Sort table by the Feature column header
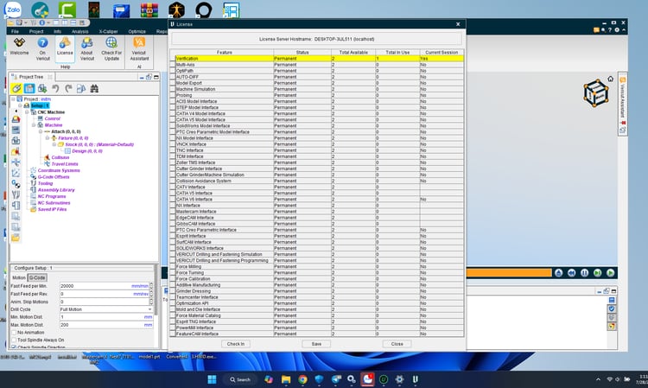The width and height of the screenshot is (648, 388). click(225, 53)
